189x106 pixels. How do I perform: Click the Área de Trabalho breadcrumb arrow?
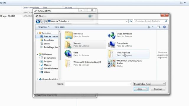(69, 21)
